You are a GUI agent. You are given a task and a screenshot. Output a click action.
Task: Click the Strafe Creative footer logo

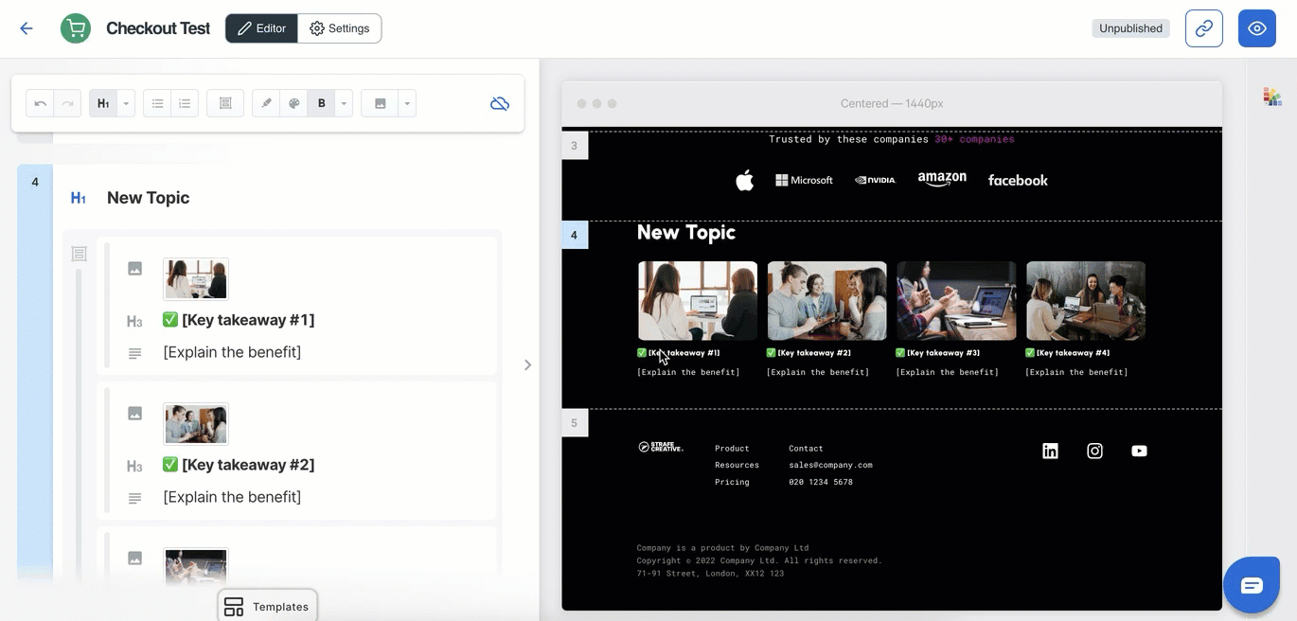click(660, 447)
